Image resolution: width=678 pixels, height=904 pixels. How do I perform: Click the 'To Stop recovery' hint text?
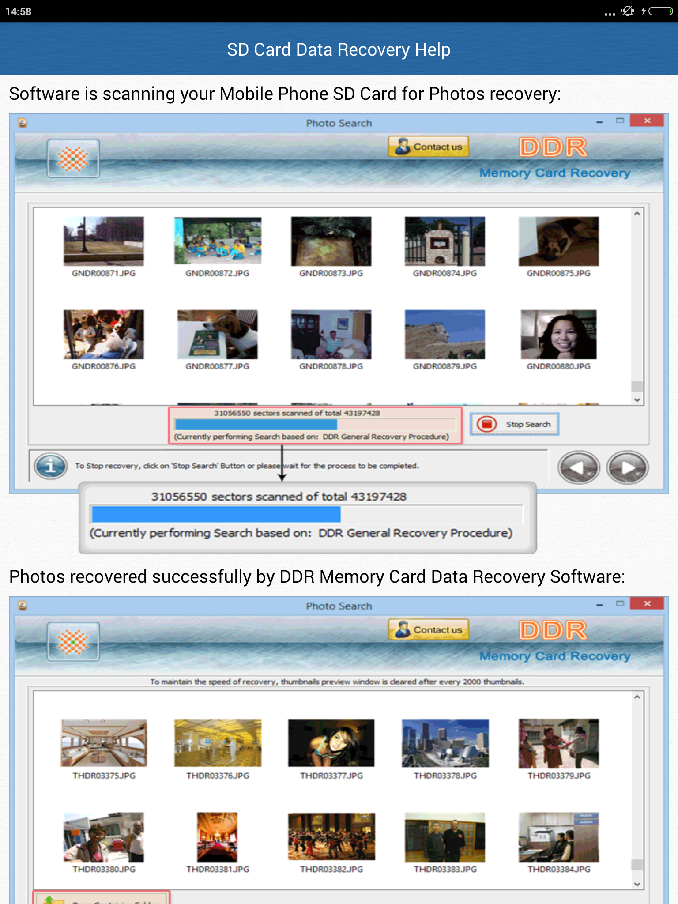[247, 466]
